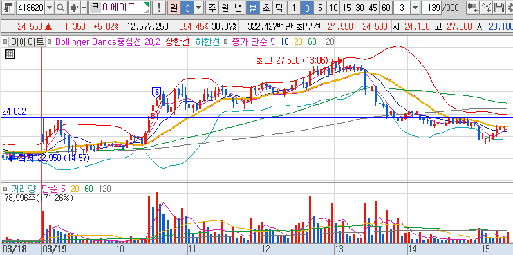Switch to daily 일 chart period
Image resolution: width=513 pixels, height=255 pixels.
174,8
